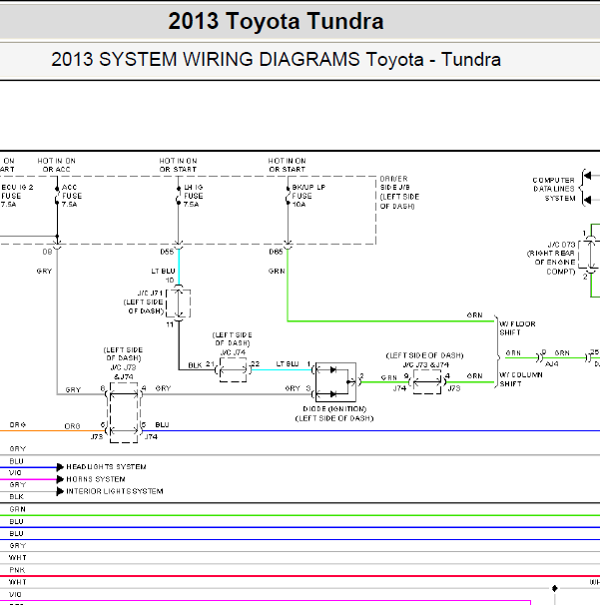Select the "W/ FLOOR SHIFT" label
The height and width of the screenshot is (605, 600).
pyautogui.click(x=517, y=328)
